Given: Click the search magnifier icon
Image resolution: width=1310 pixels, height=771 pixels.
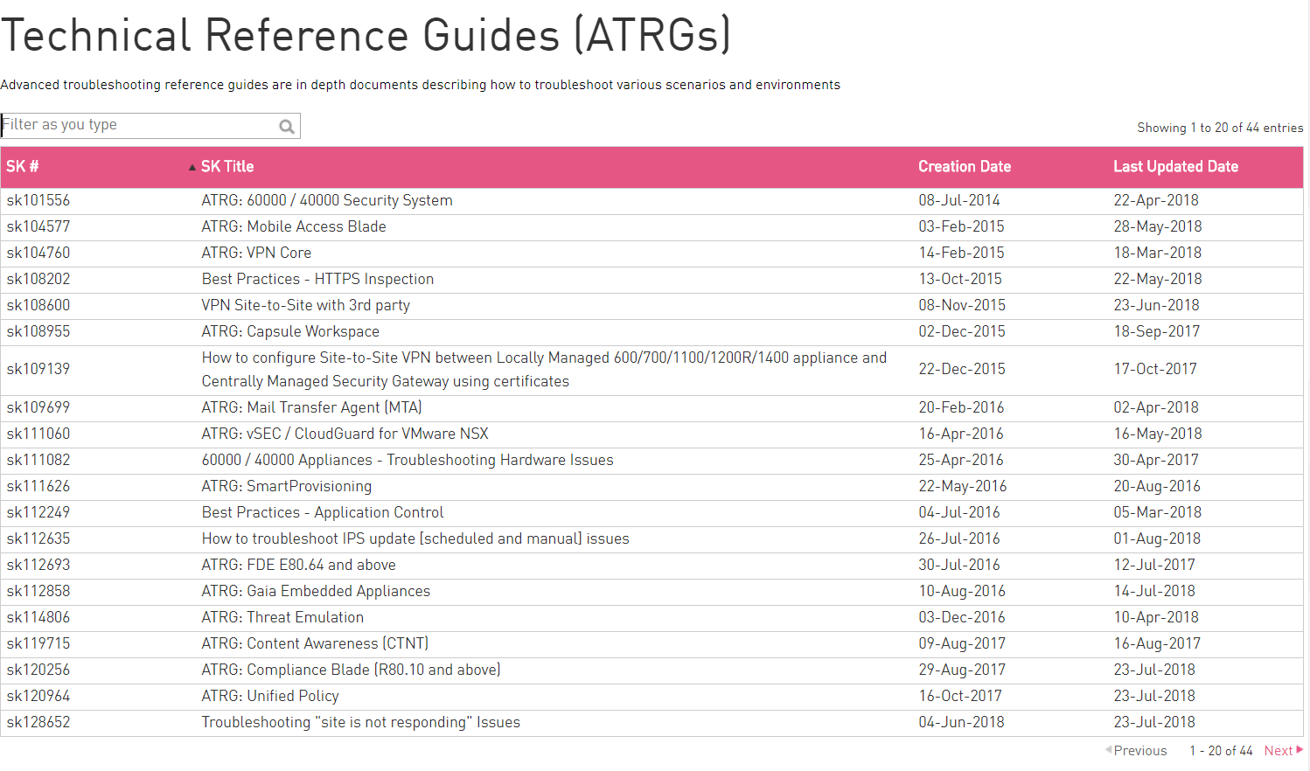Looking at the screenshot, I should click(x=287, y=127).
